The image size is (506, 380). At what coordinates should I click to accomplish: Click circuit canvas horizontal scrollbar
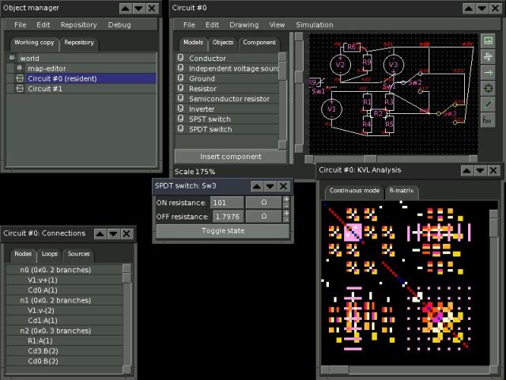coord(391,158)
